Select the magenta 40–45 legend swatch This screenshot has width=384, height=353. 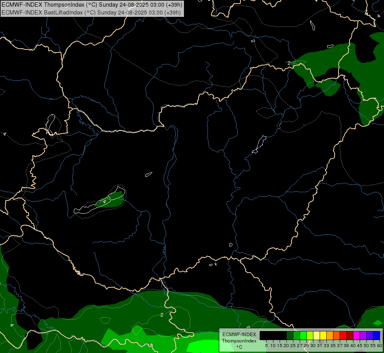357,335
